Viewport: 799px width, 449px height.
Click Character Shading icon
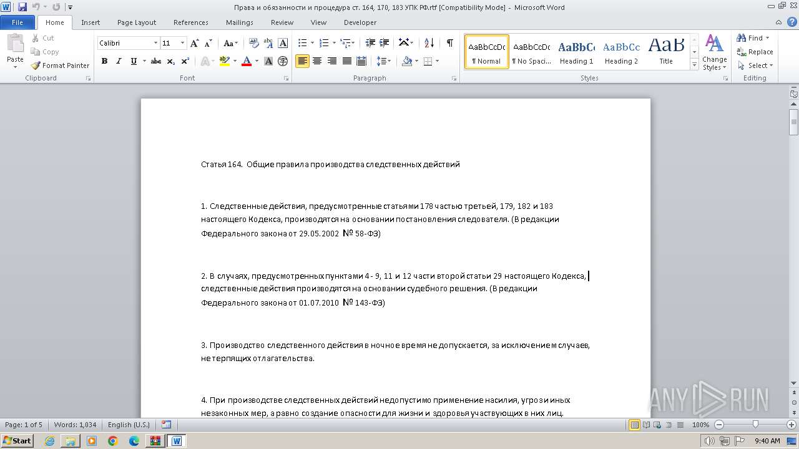tap(268, 61)
